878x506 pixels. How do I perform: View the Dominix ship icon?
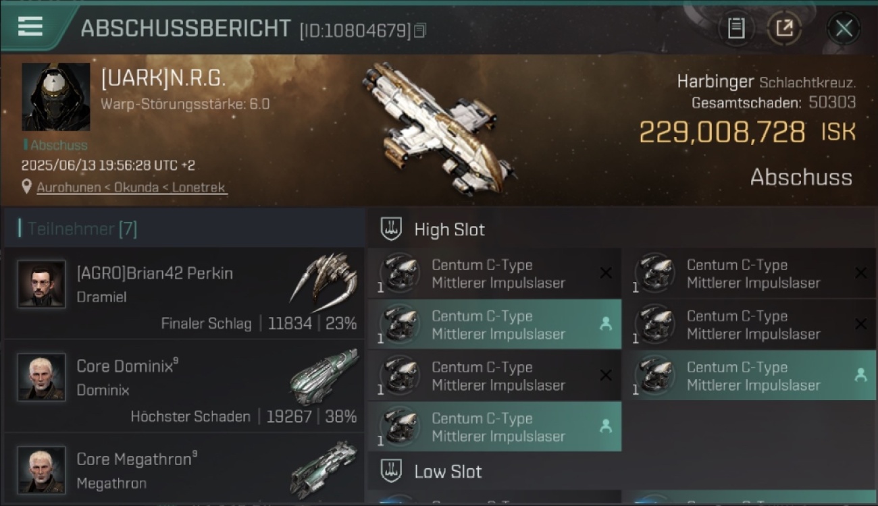click(x=324, y=375)
